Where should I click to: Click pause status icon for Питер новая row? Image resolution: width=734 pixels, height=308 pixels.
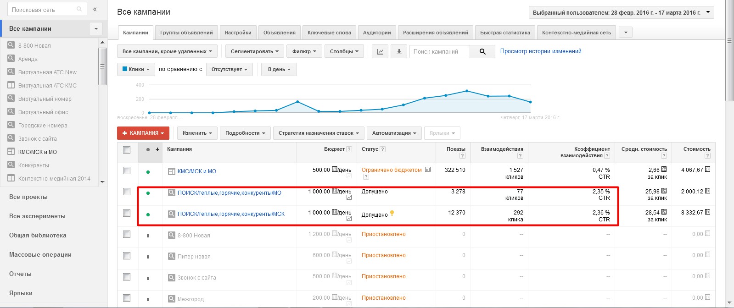point(148,257)
